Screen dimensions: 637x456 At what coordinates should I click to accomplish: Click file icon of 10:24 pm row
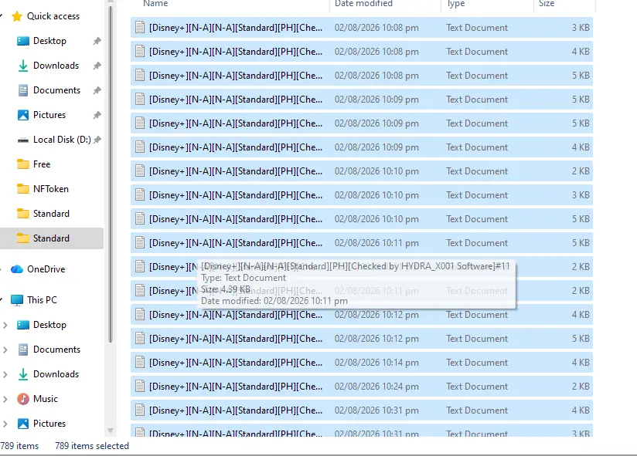point(140,387)
